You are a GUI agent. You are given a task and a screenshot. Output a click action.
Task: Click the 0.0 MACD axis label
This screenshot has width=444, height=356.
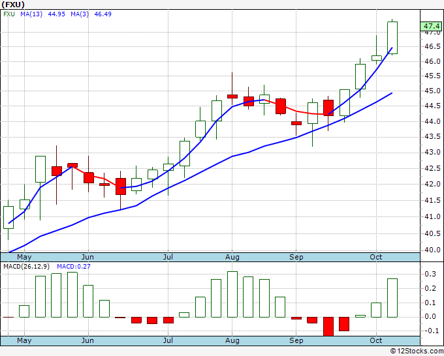pos(430,317)
